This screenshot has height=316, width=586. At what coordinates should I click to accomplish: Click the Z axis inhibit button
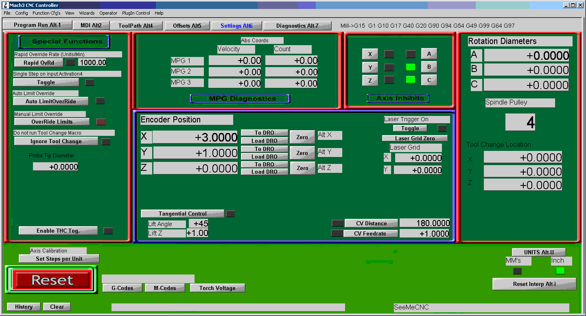coord(370,80)
